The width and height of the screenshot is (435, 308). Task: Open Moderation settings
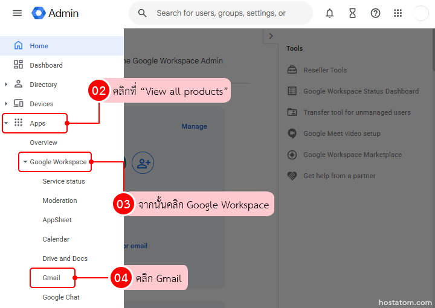pos(60,201)
